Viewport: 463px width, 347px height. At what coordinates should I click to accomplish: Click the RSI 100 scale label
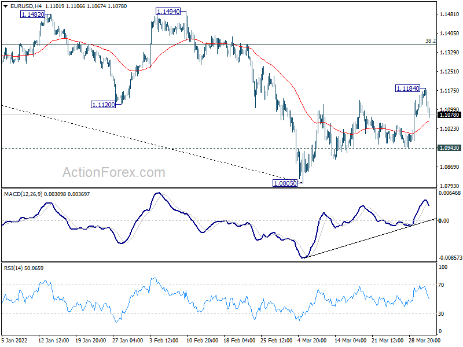[443, 267]
